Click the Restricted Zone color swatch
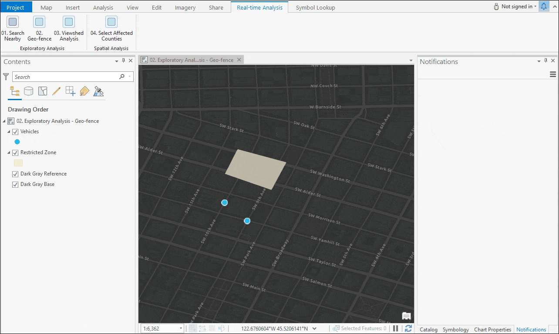This screenshot has height=334, width=559. (x=18, y=163)
